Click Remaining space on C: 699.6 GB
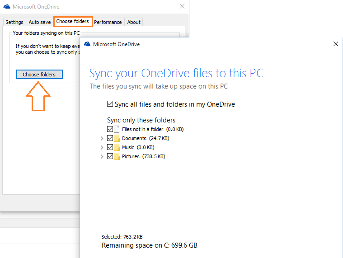343x258 pixels. click(x=150, y=245)
